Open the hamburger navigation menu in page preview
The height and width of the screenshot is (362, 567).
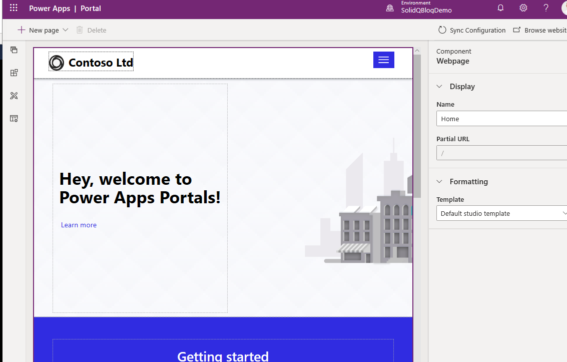(383, 60)
